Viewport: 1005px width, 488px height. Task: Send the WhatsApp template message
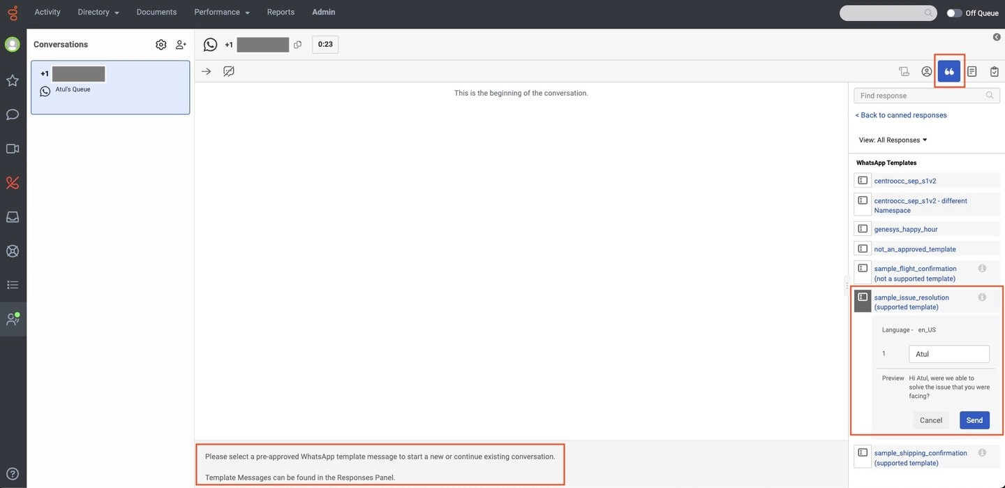click(x=974, y=420)
